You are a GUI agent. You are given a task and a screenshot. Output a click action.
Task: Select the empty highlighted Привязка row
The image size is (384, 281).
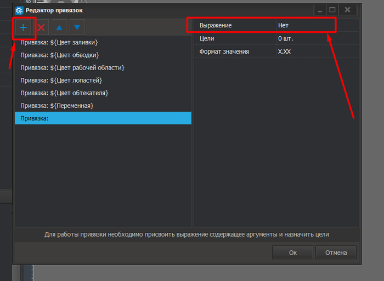tap(103, 118)
